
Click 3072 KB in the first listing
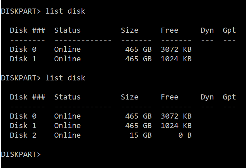tap(176, 49)
